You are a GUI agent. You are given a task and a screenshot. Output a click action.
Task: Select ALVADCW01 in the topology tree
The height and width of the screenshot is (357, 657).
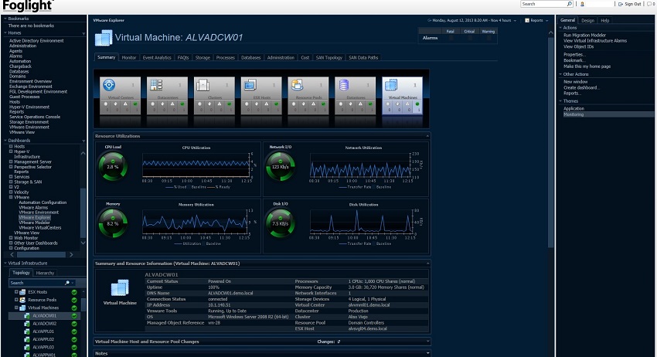coord(44,315)
